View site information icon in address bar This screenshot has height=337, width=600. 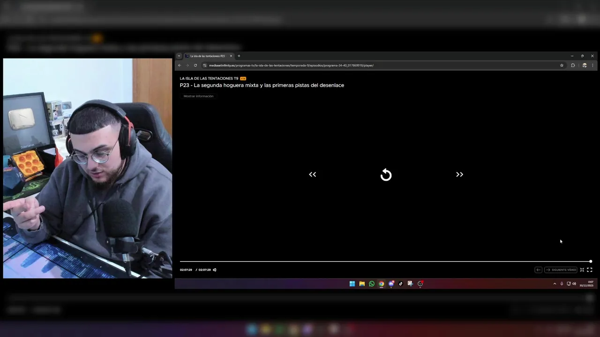click(x=205, y=66)
